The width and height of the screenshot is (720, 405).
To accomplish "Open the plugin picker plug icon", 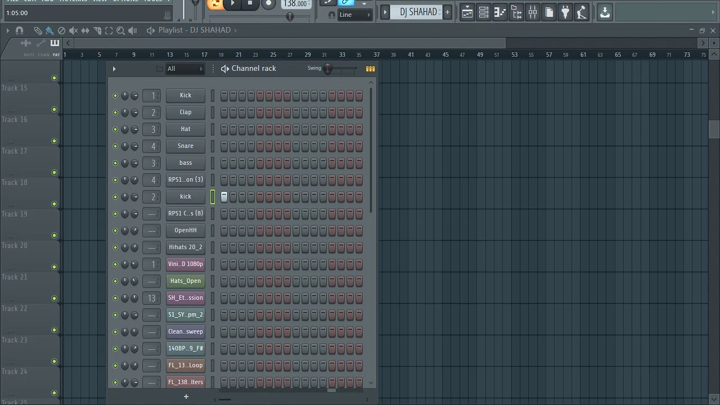I will 565,12.
